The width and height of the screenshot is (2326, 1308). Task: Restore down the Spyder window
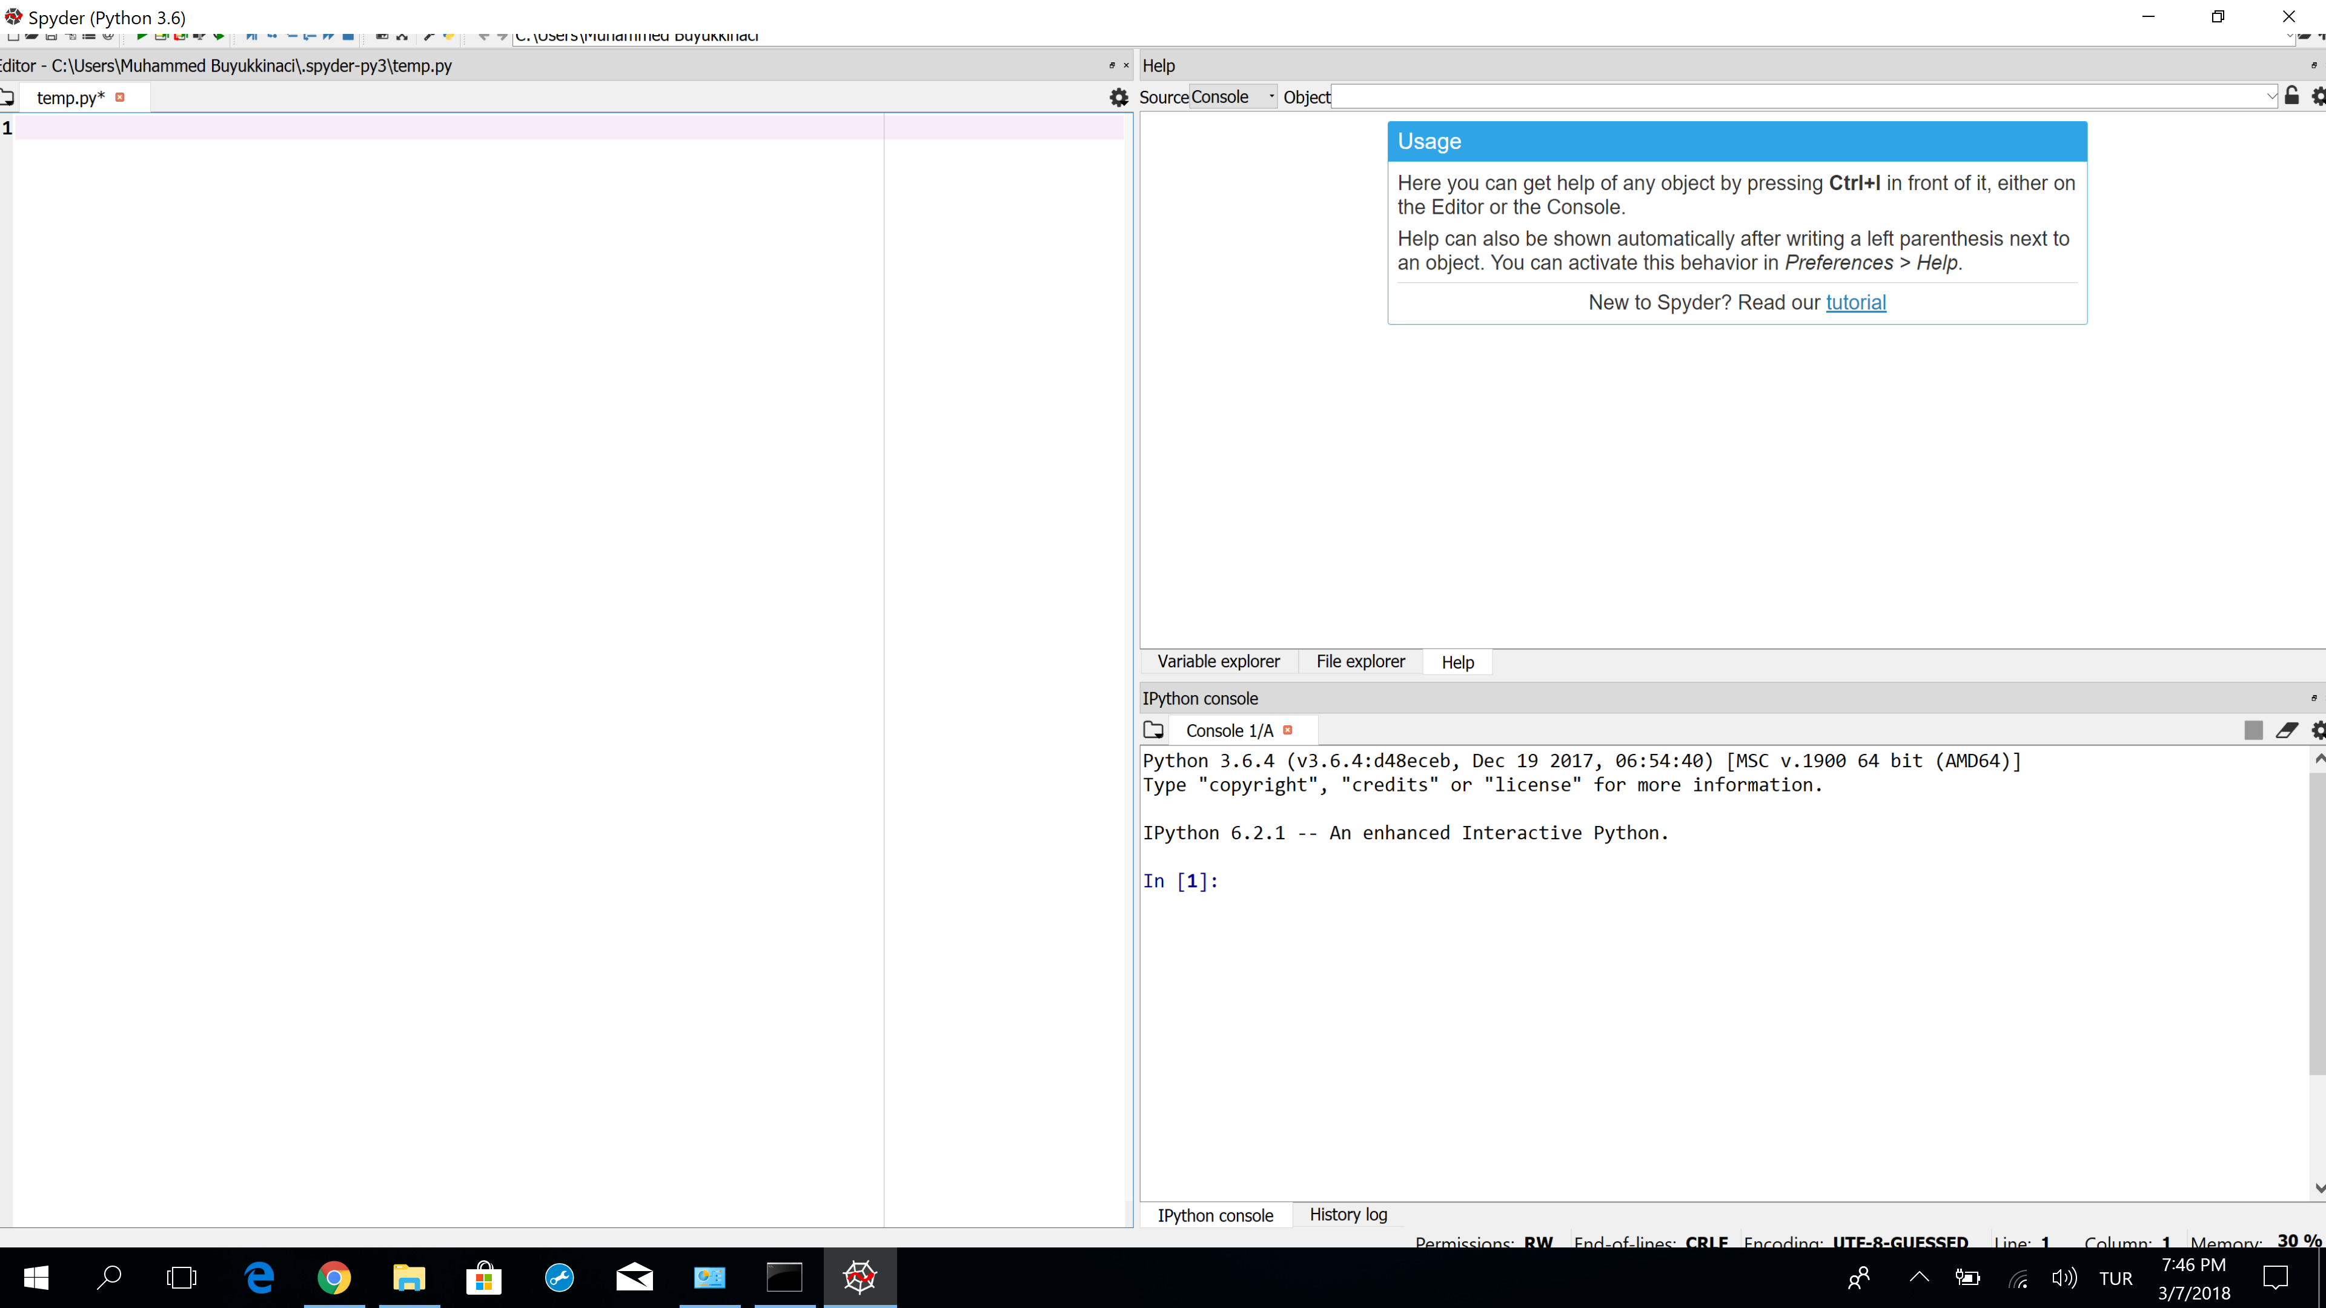tap(2218, 16)
